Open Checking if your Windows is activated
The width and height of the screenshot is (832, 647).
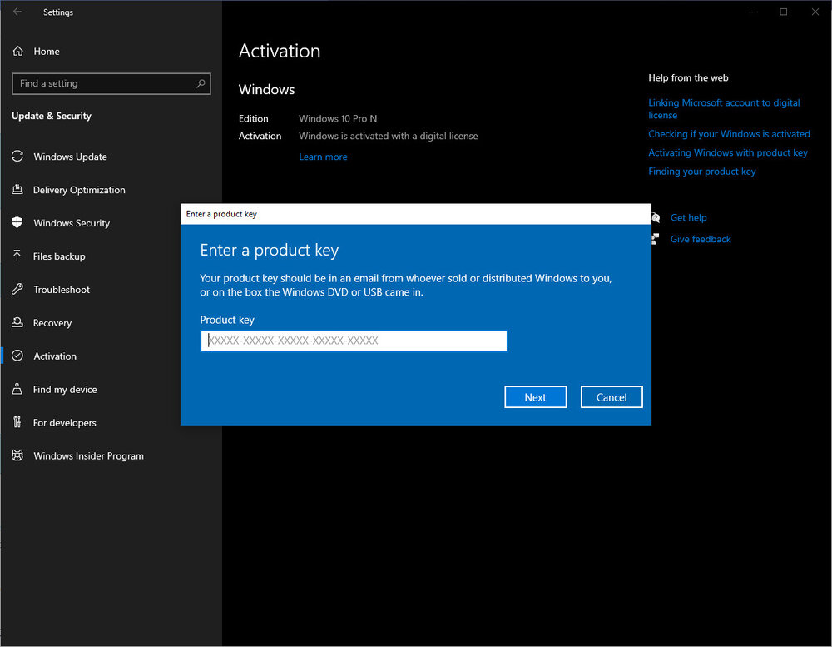tap(729, 134)
